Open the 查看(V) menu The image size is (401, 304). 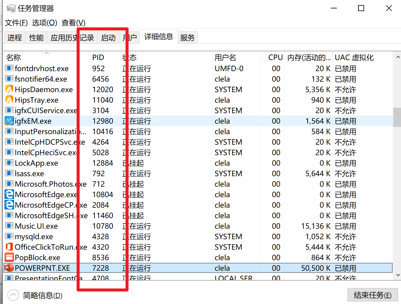click(73, 23)
